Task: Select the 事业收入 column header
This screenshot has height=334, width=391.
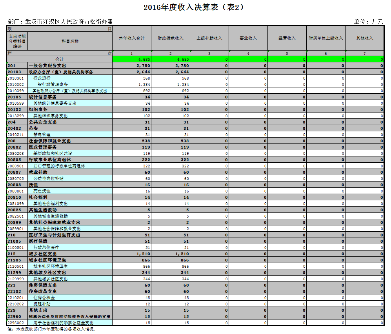Action: click(x=248, y=38)
